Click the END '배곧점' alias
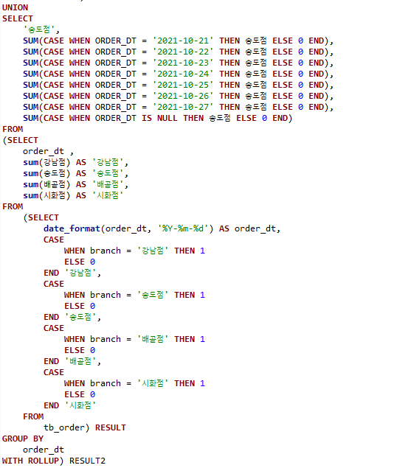Screen dimensions: 397x468 click(80, 361)
